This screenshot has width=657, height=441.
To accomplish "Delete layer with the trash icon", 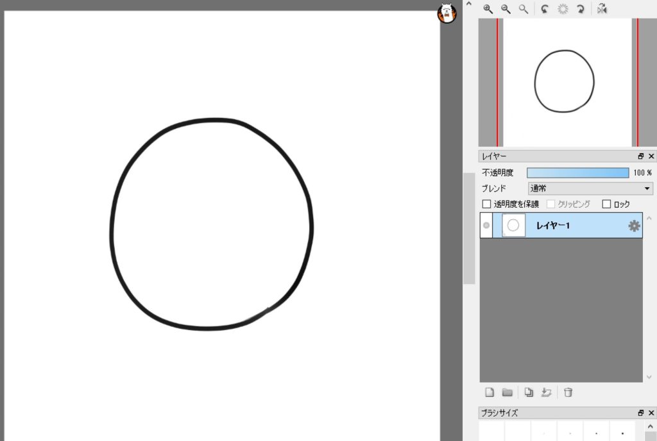I will [x=568, y=392].
